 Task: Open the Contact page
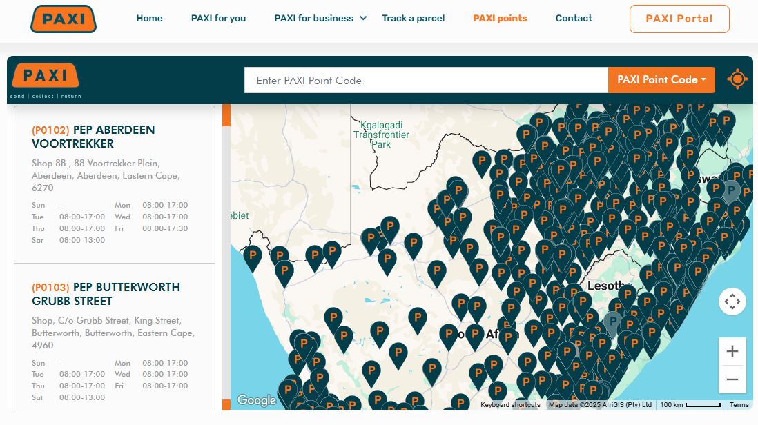[x=574, y=19]
